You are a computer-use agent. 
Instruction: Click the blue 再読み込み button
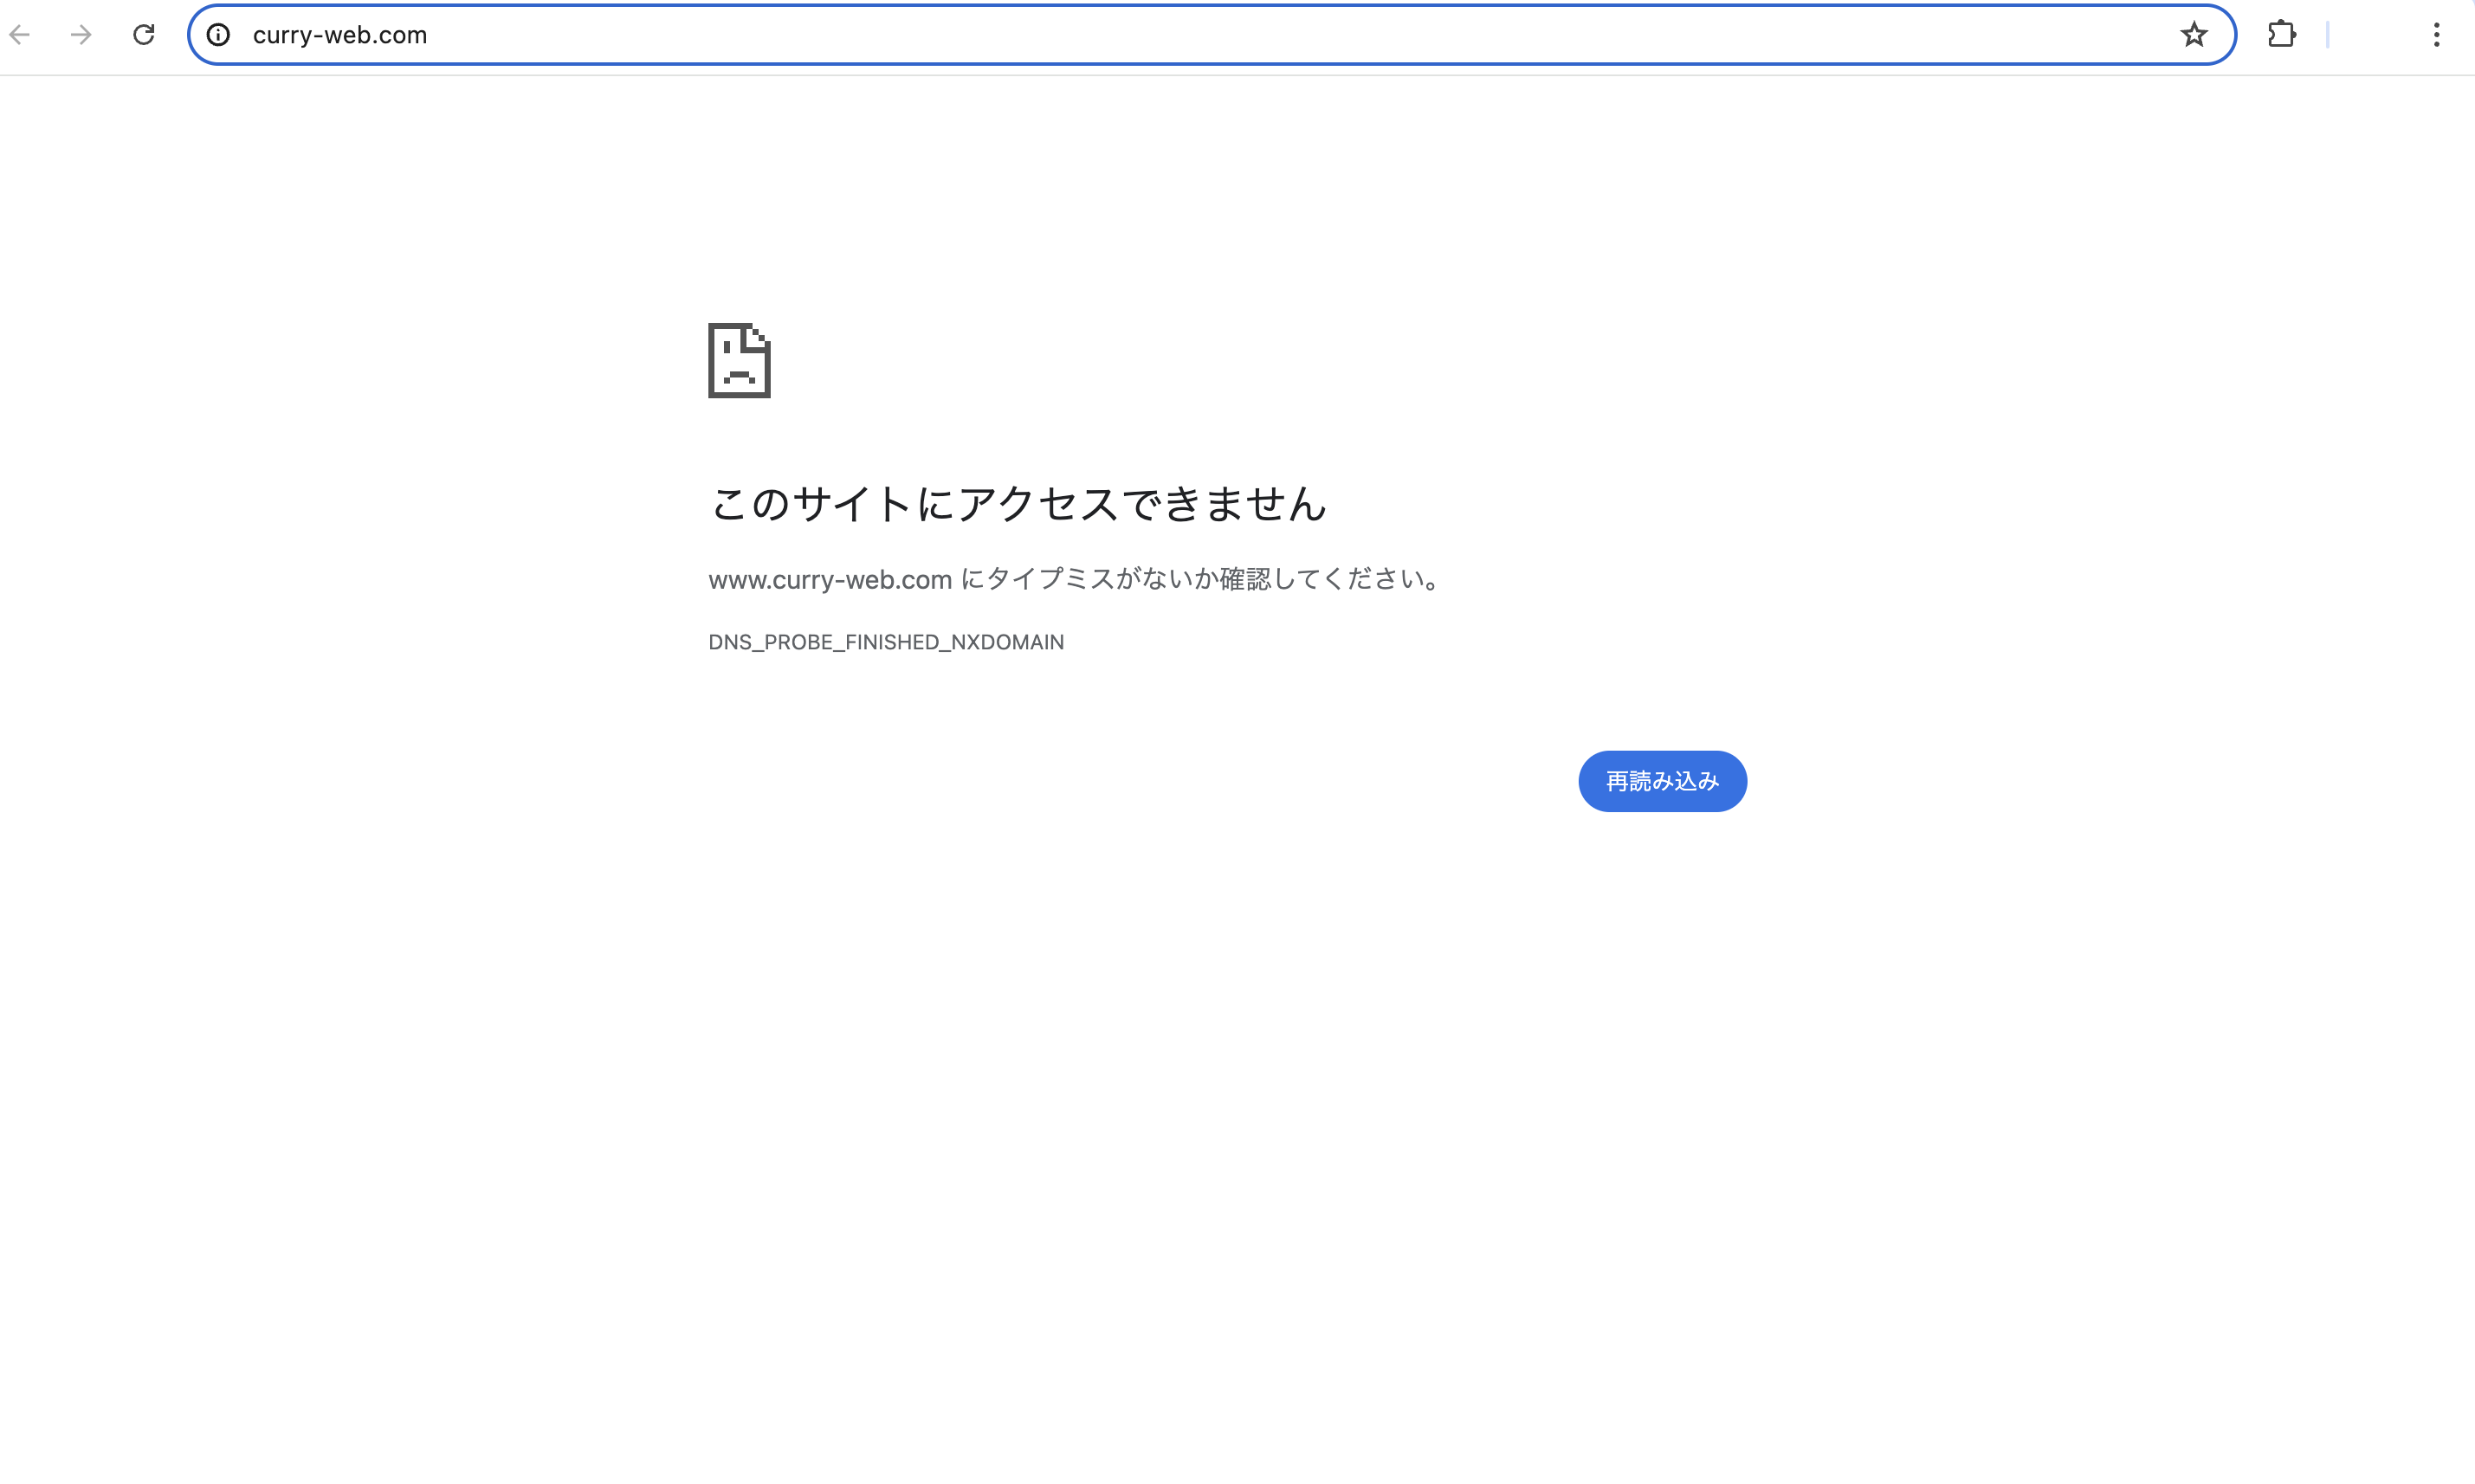(1662, 781)
